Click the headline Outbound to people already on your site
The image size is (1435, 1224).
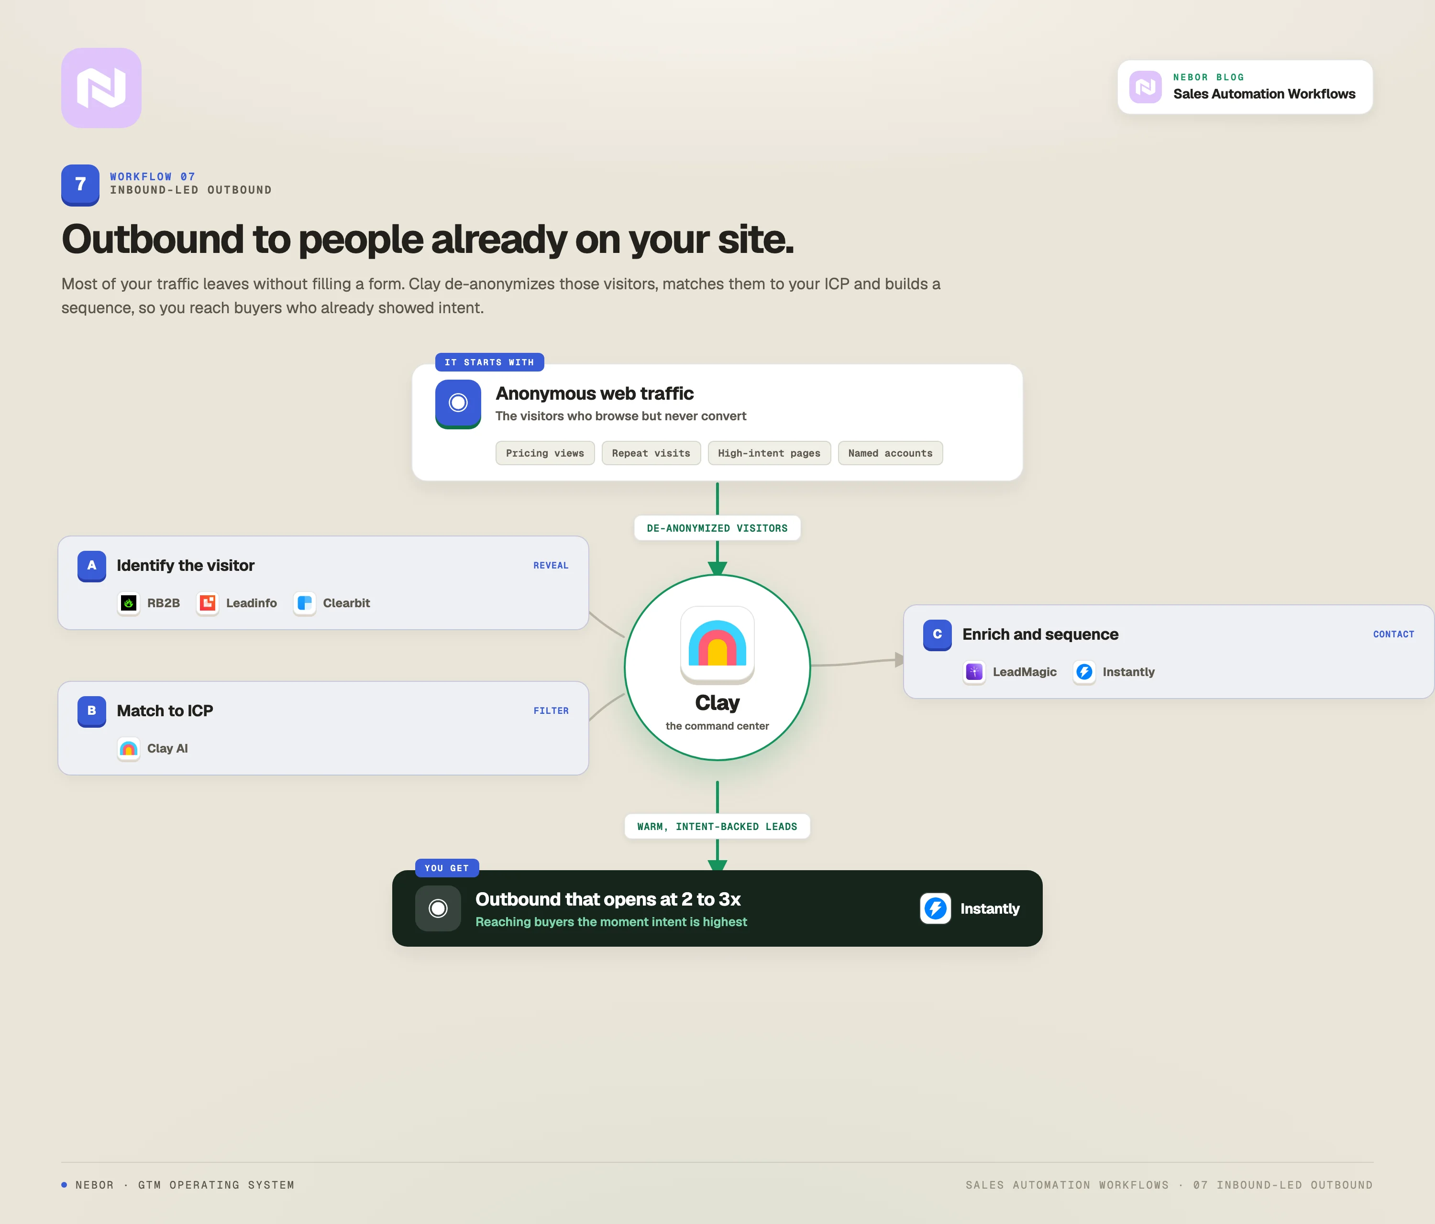(x=427, y=240)
